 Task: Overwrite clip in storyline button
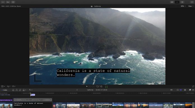tap(24, 90)
